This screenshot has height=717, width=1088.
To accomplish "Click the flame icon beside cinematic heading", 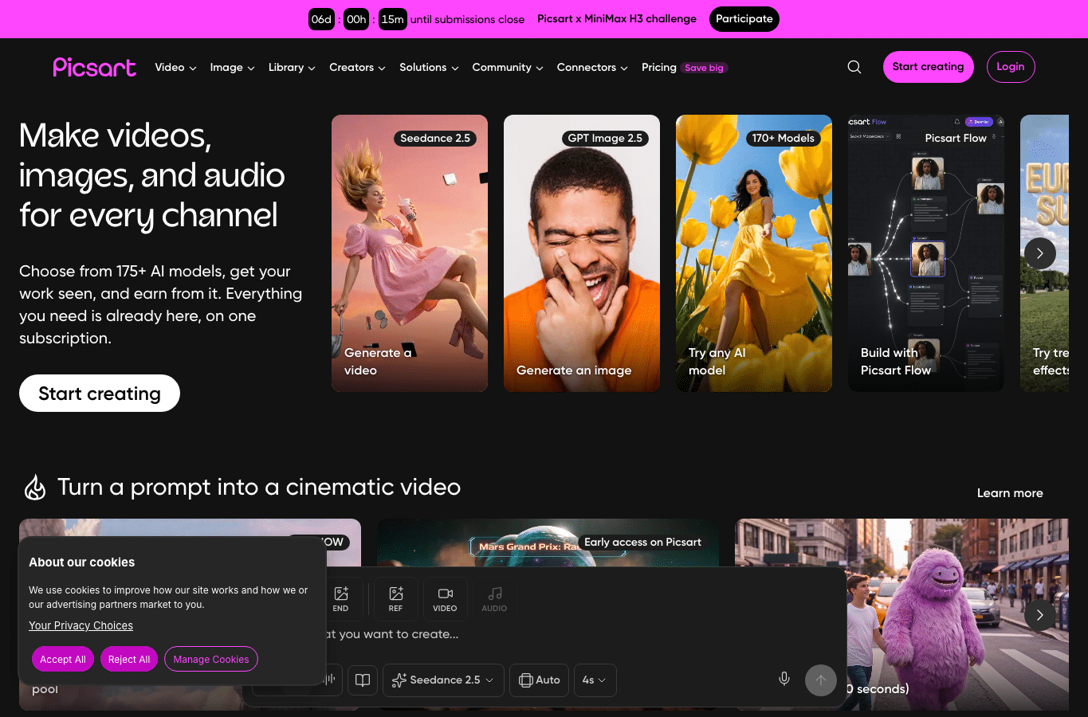I will (35, 487).
